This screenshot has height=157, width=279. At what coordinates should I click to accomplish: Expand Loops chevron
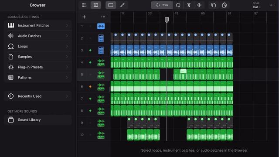[x=67, y=46]
